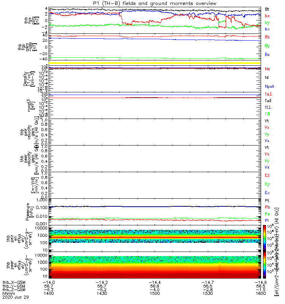
Task: Click the 'thb_X-GSM' row label
Action: pos(14,282)
